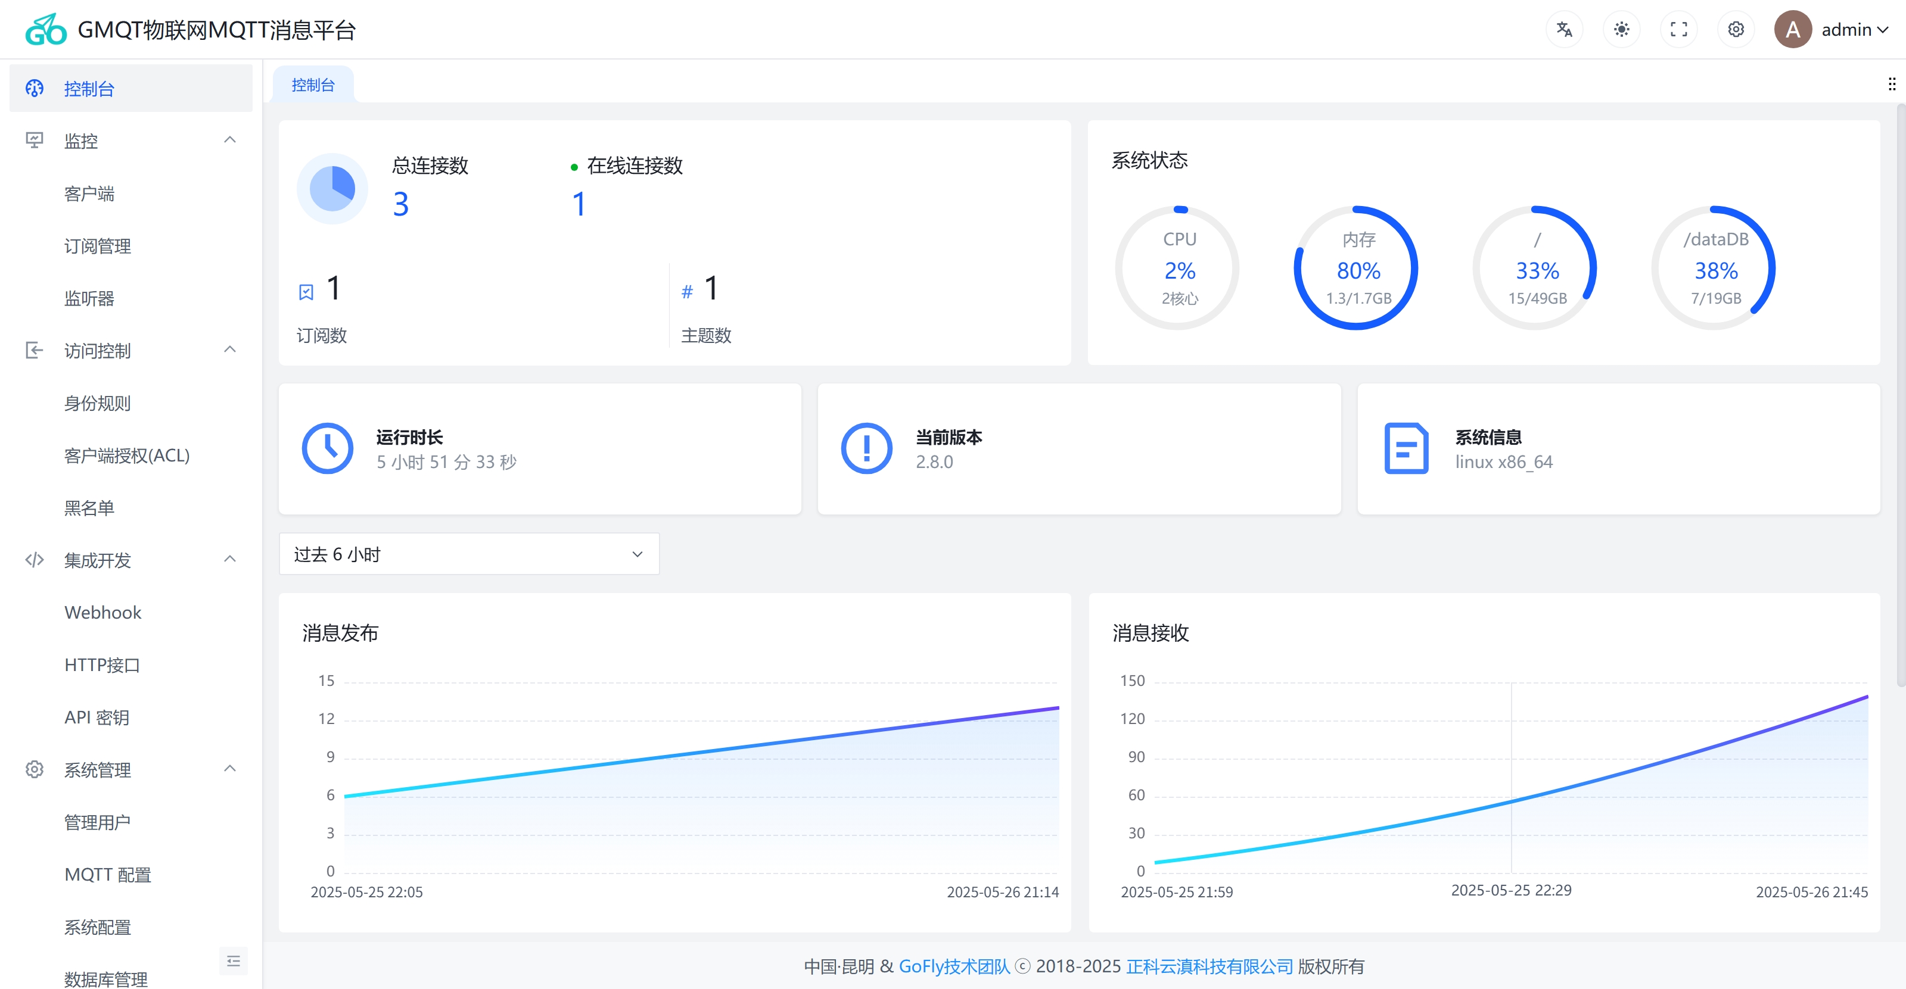Open settings via the gear icon in top bar
Screen dimensions: 1906x989
(1736, 29)
